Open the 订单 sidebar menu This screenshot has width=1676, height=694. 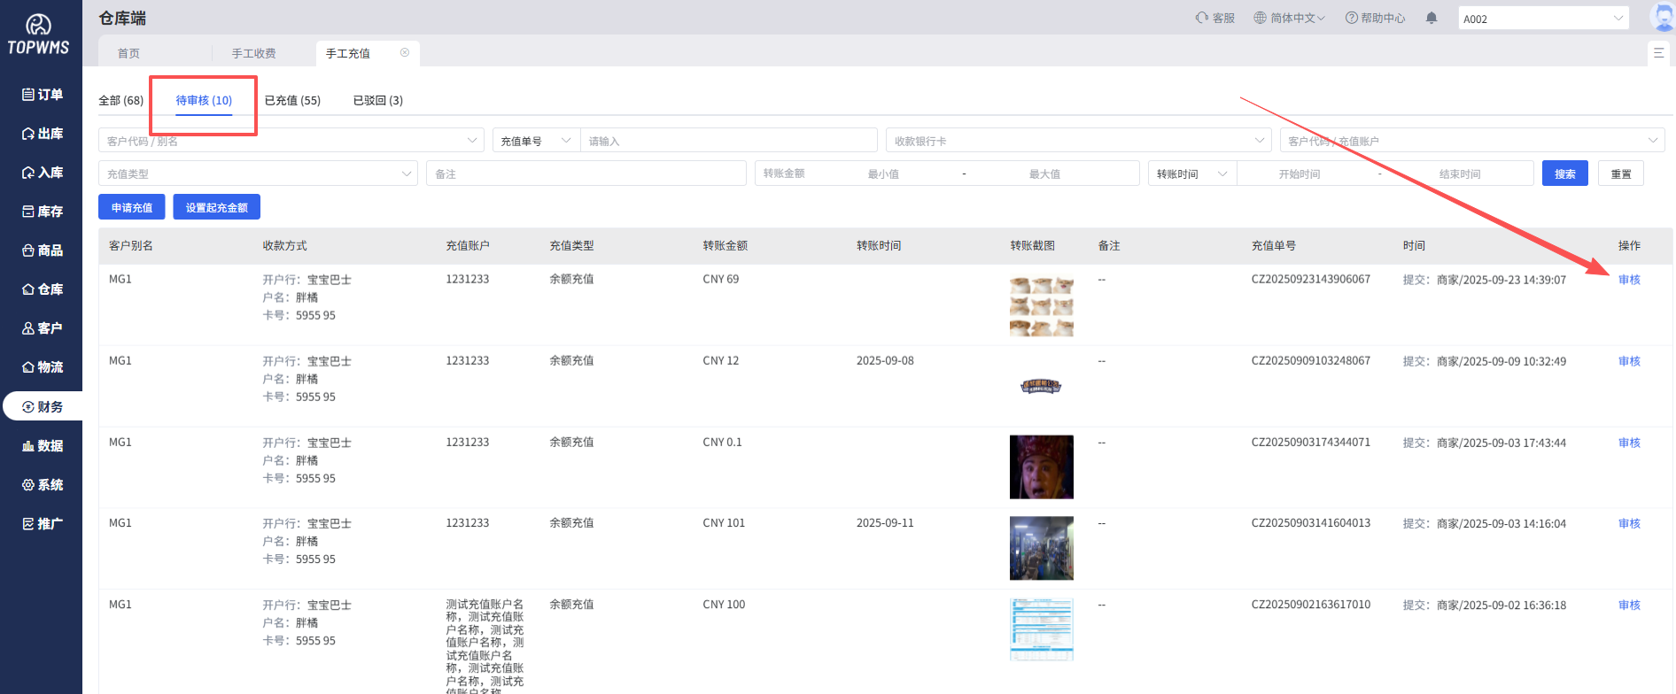click(42, 95)
